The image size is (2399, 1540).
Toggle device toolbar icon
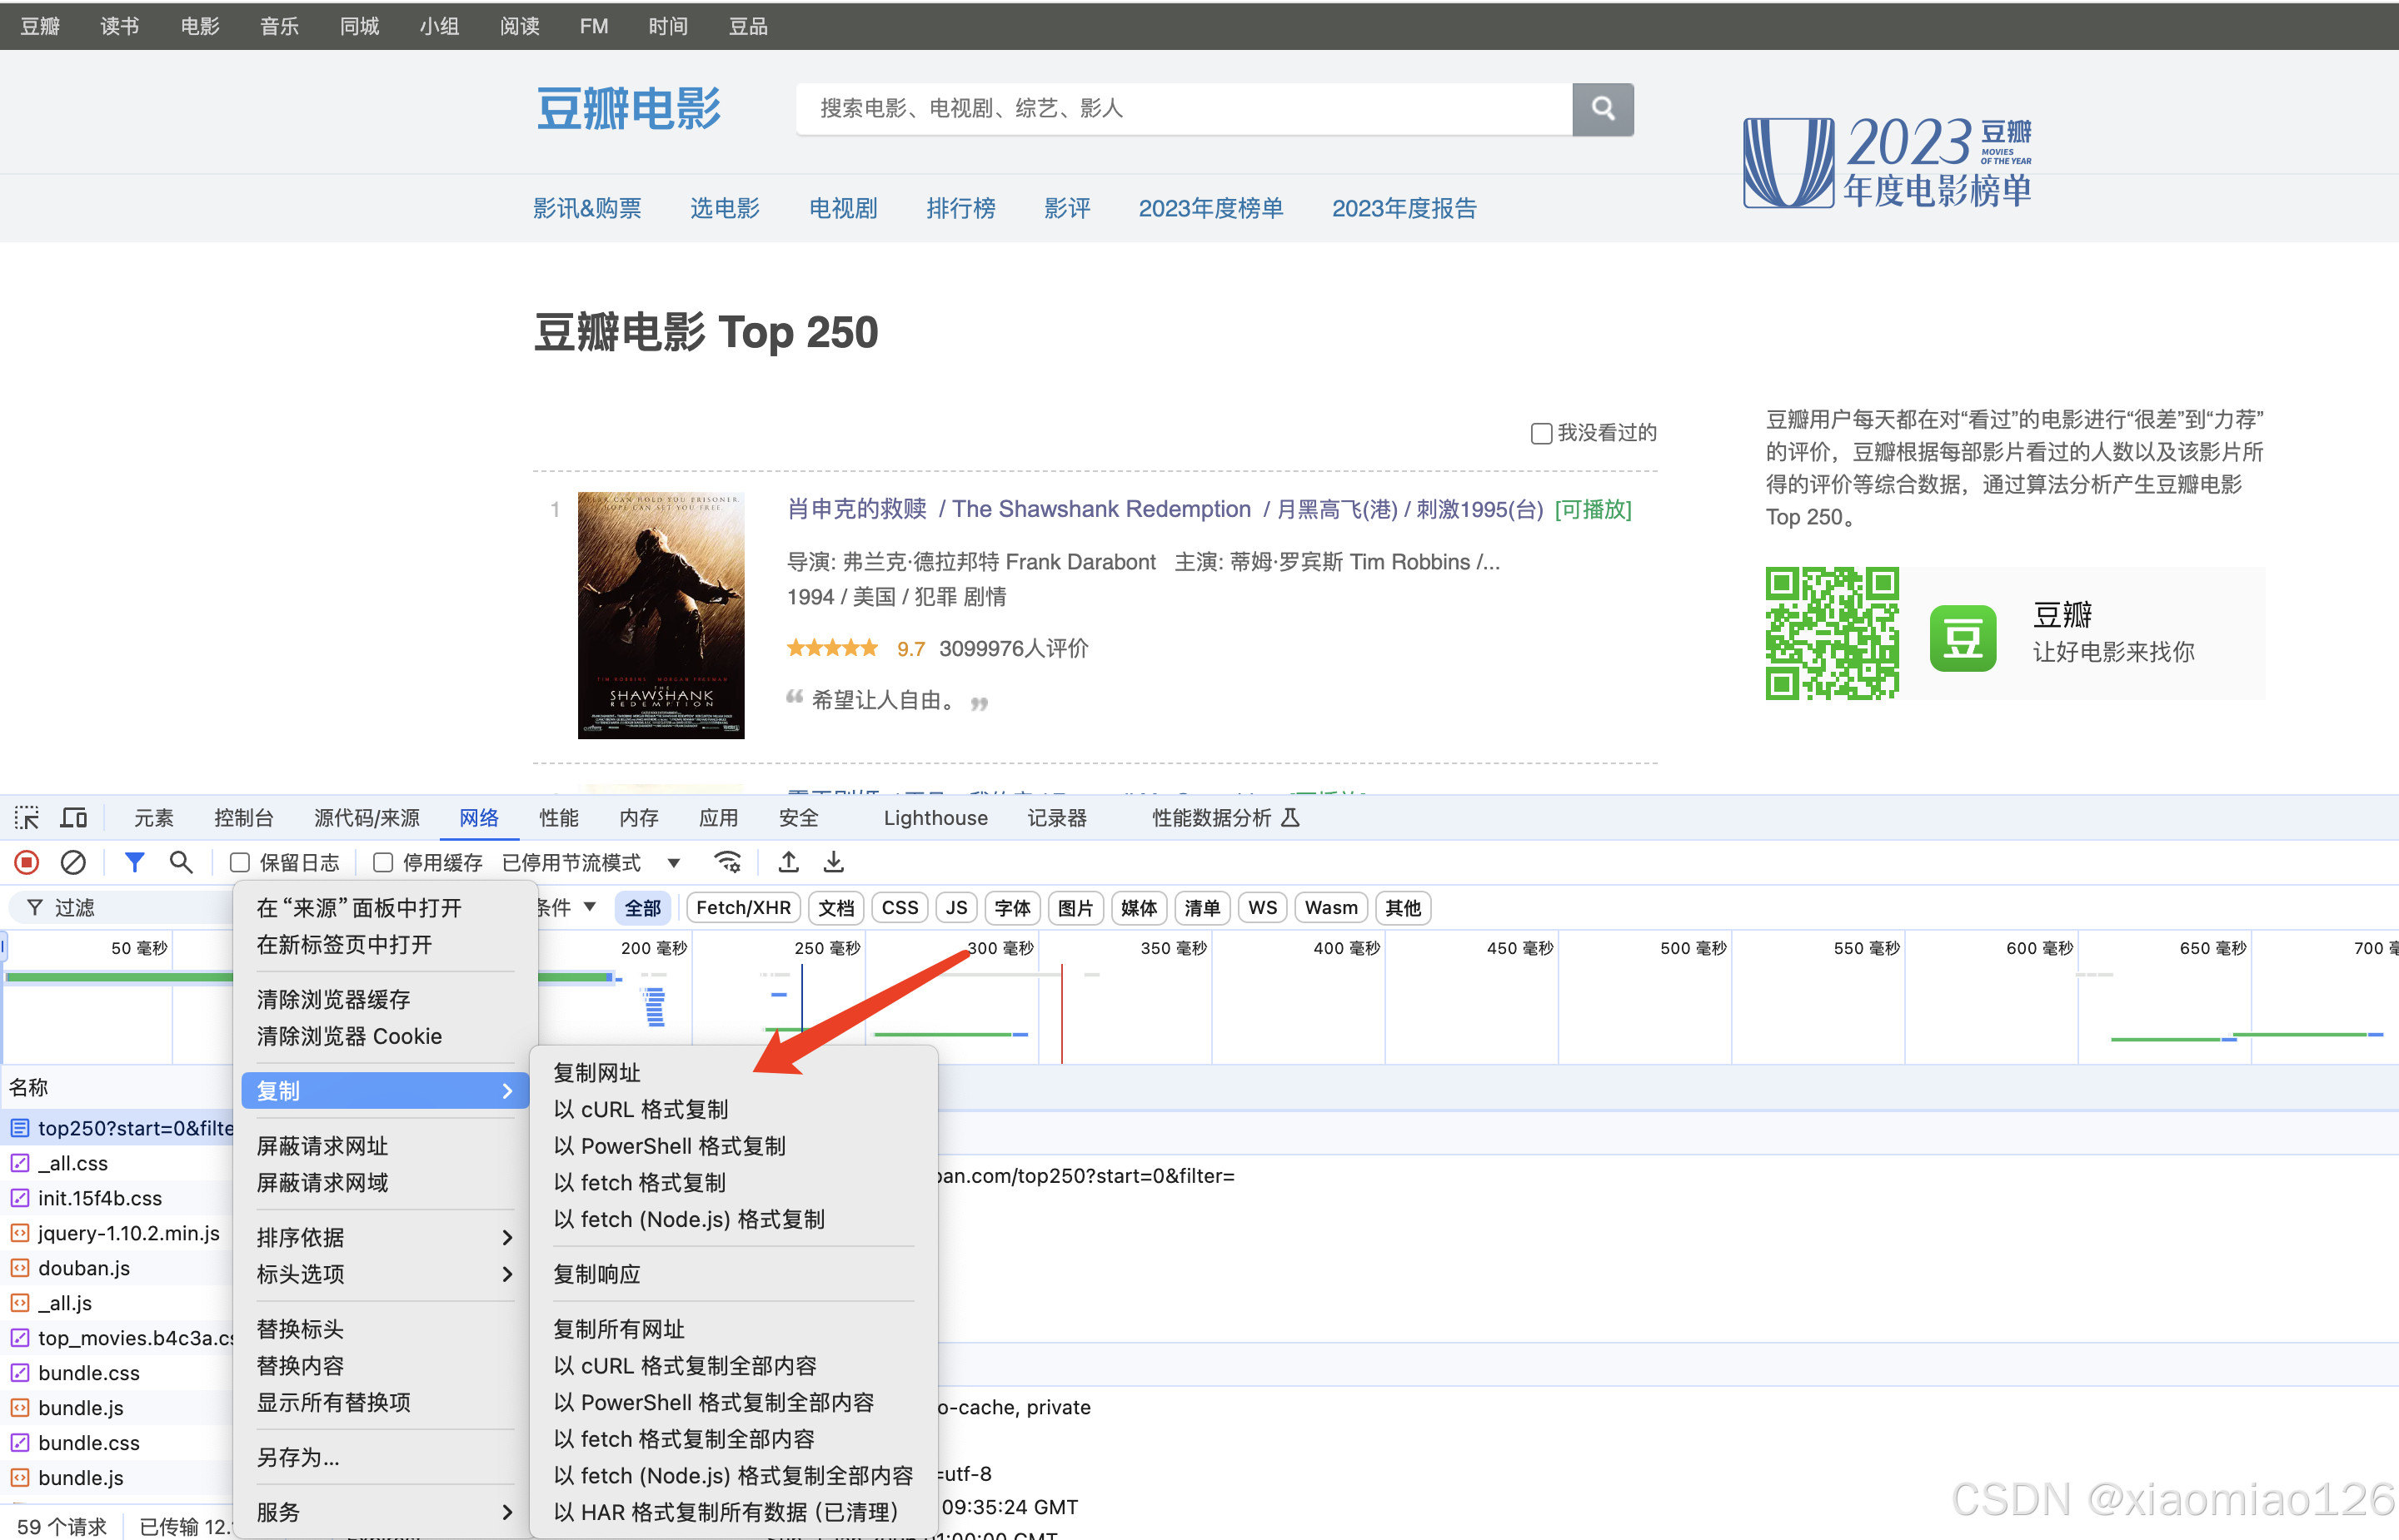(x=74, y=818)
